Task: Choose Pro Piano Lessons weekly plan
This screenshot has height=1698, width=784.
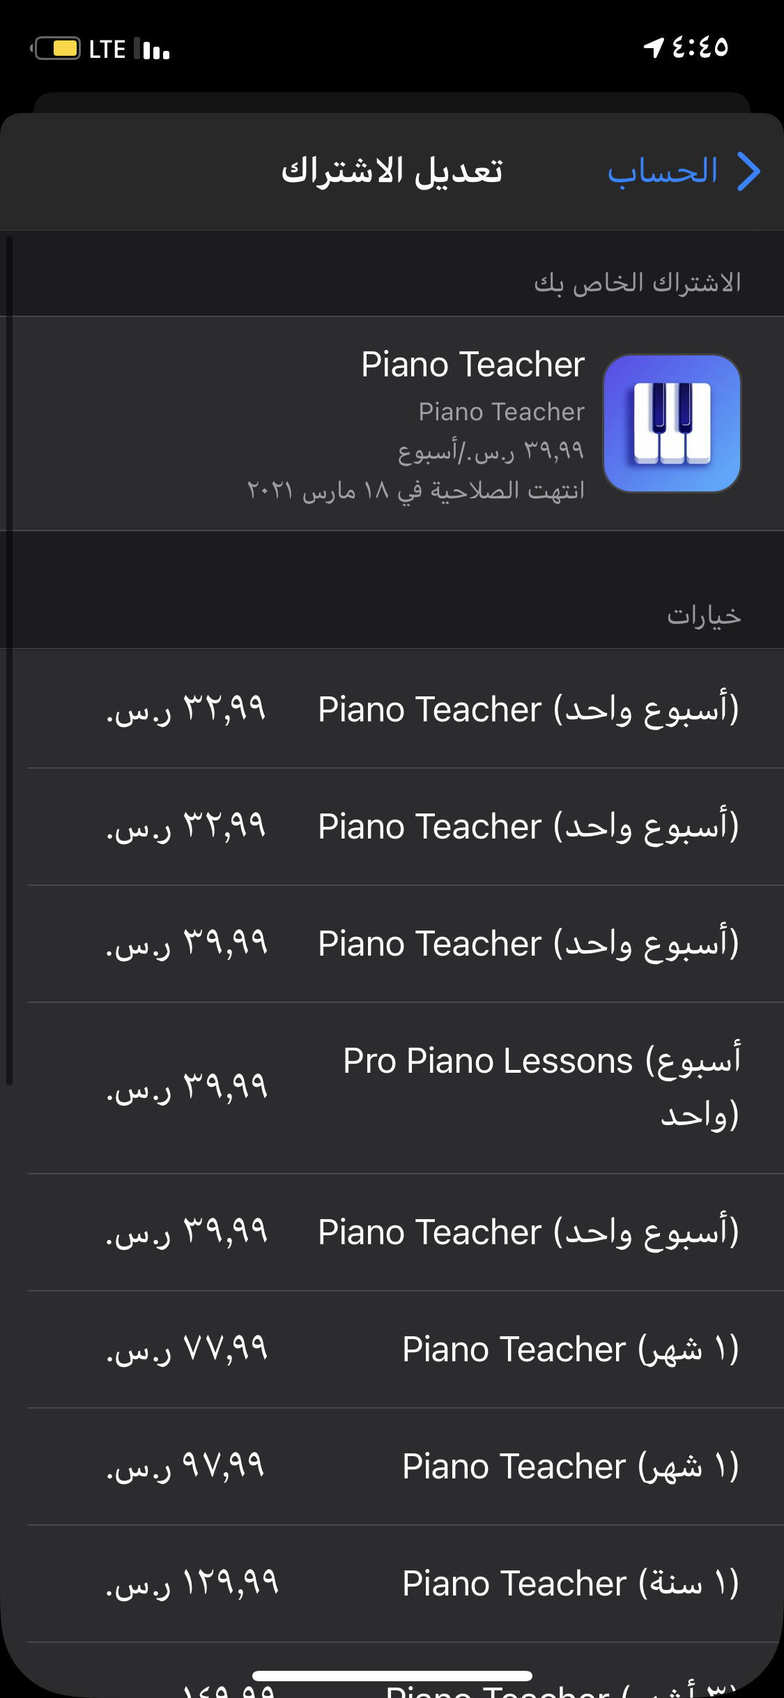Action: click(x=406, y=1088)
